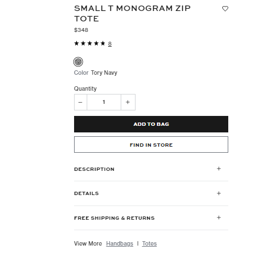
Task: Click the plus icon beside Details
Action: (219, 193)
